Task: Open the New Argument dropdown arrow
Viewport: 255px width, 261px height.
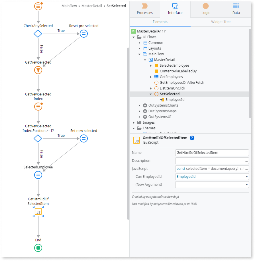Action: [x=246, y=185]
